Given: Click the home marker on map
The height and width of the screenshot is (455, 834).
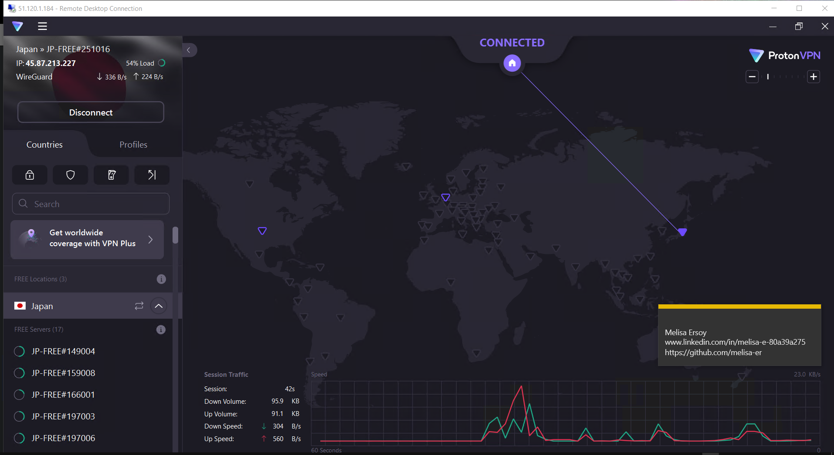Looking at the screenshot, I should point(512,63).
